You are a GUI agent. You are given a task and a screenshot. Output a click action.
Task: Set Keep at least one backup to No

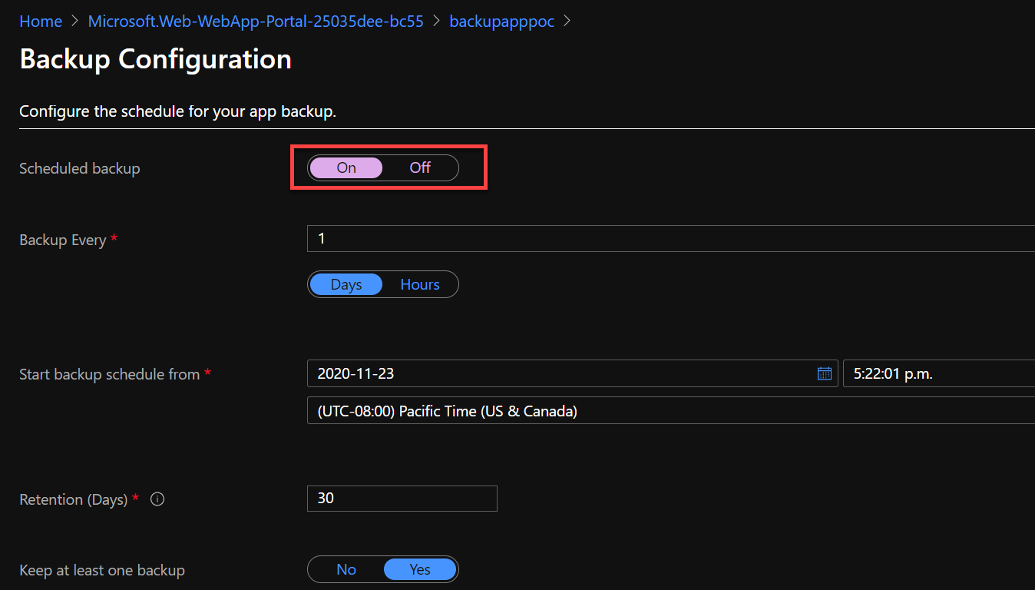point(346,569)
